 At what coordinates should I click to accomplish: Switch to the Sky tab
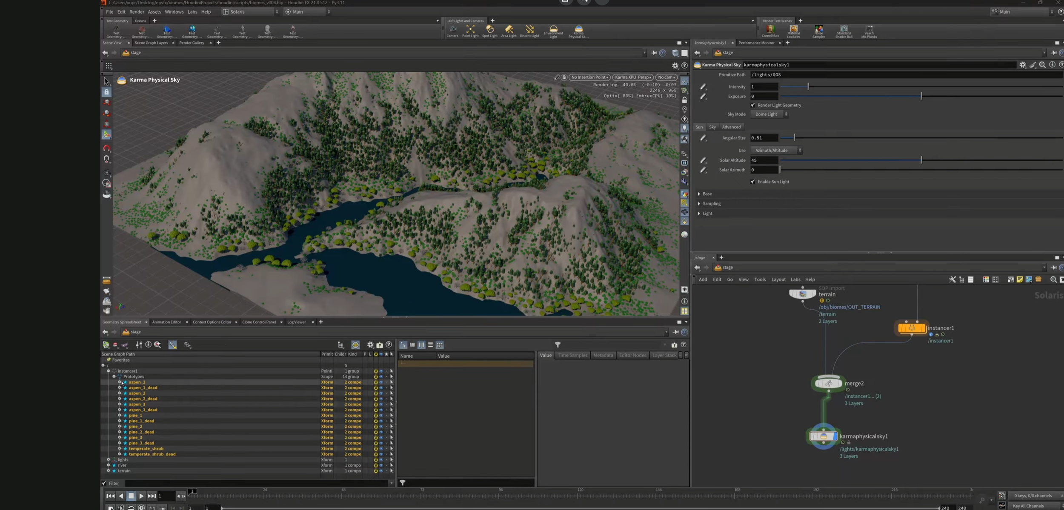click(x=712, y=127)
